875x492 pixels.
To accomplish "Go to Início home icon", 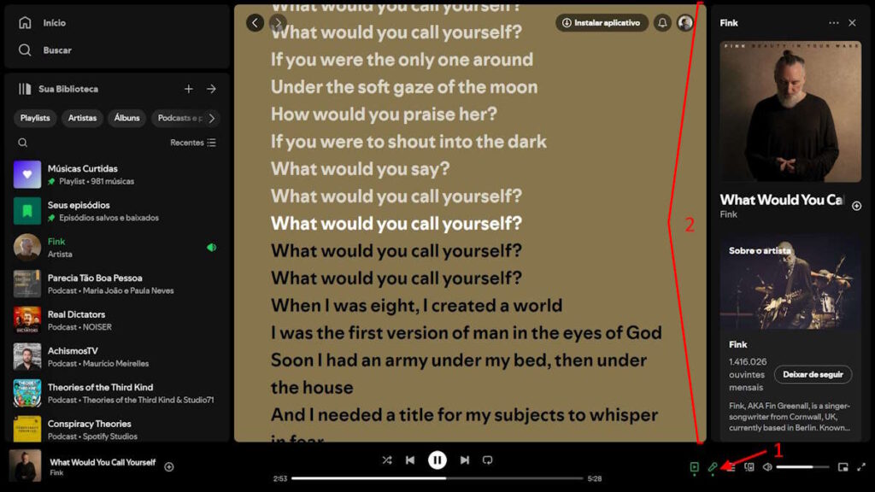I will click(x=25, y=23).
